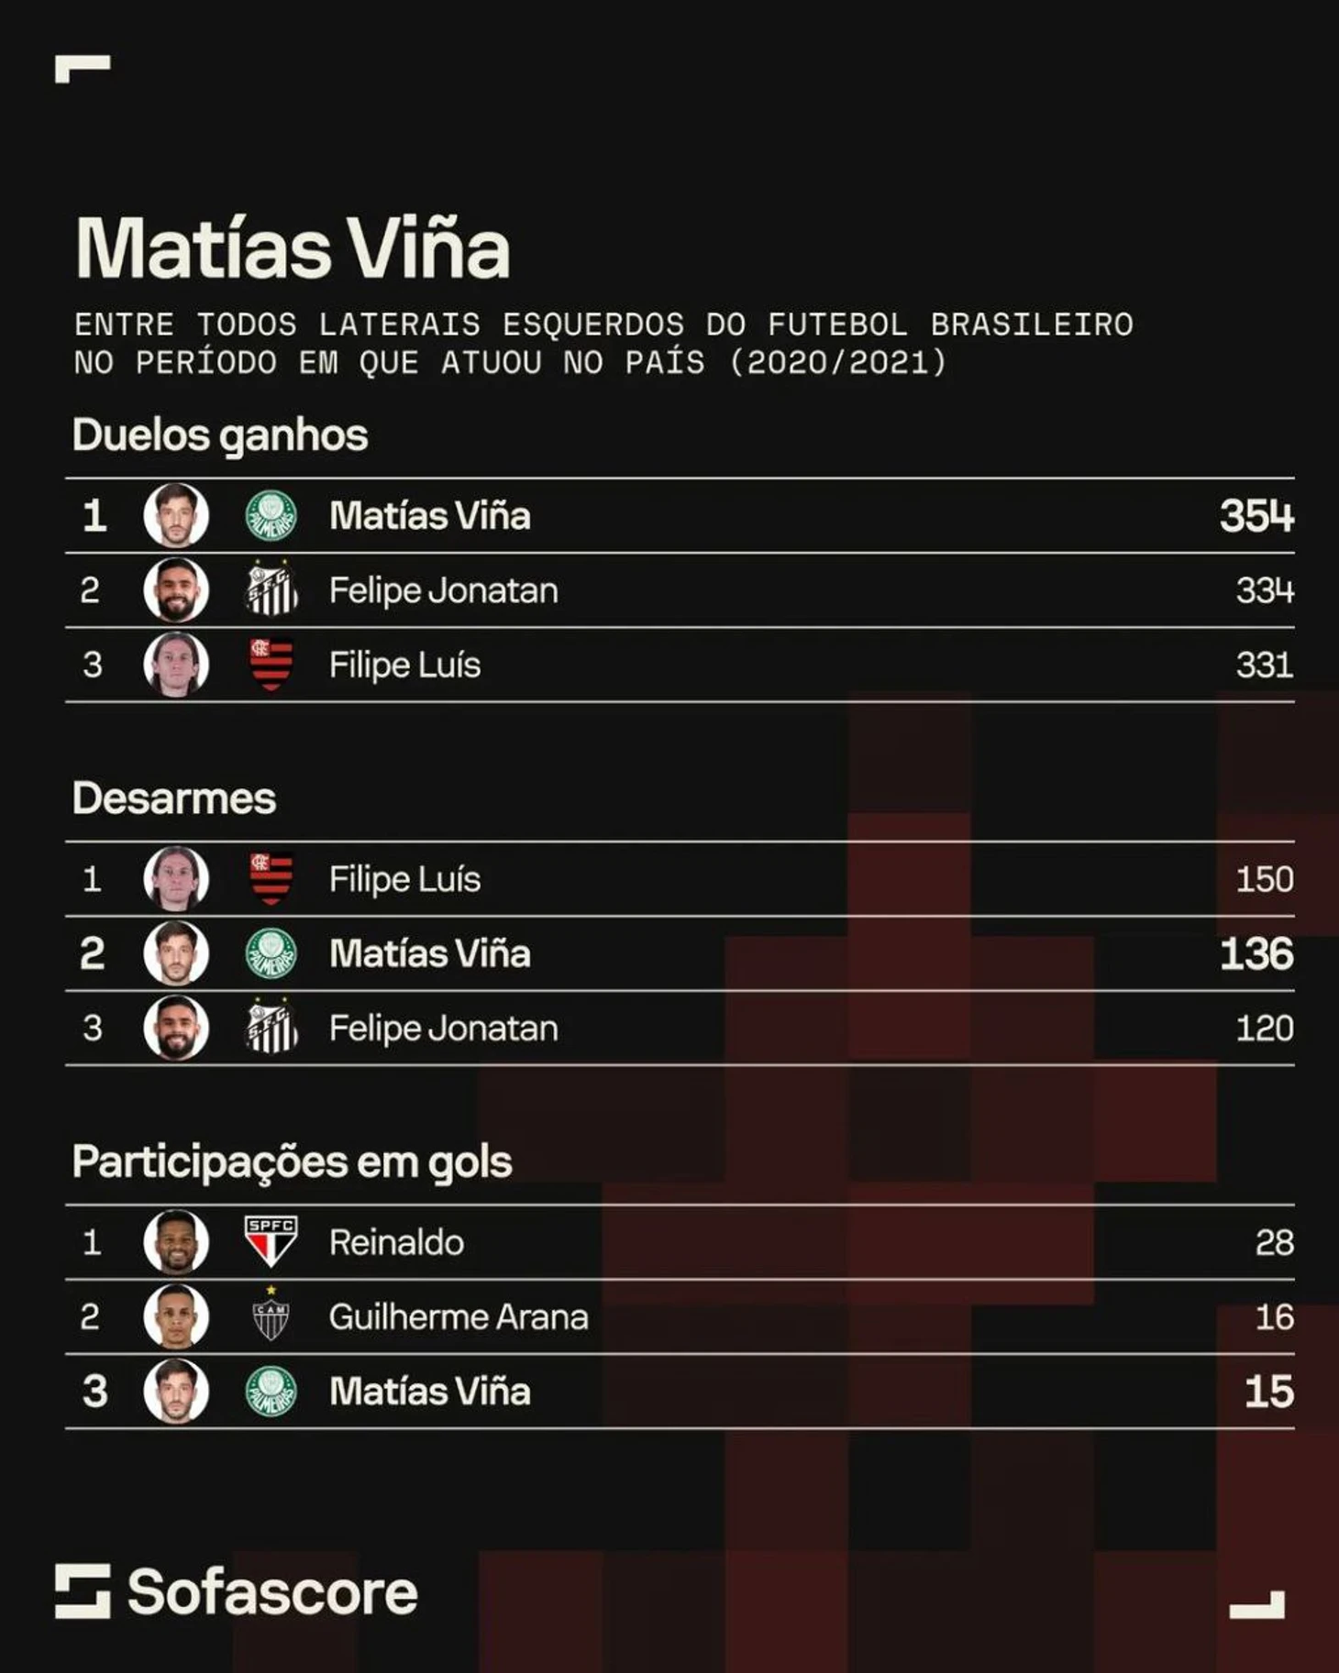Screen dimensions: 1339x1673
Task: Click the Sofascore logo icon at bottom
Action: pos(83,1591)
